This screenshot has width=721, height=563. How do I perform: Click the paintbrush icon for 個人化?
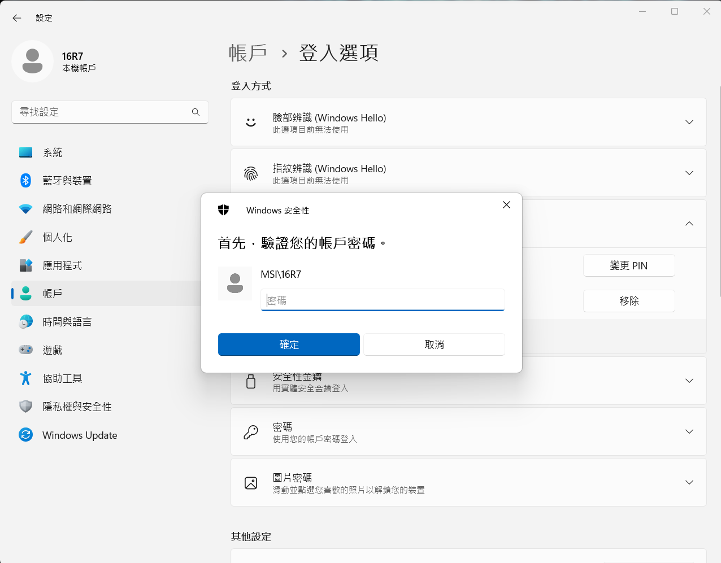click(x=25, y=237)
